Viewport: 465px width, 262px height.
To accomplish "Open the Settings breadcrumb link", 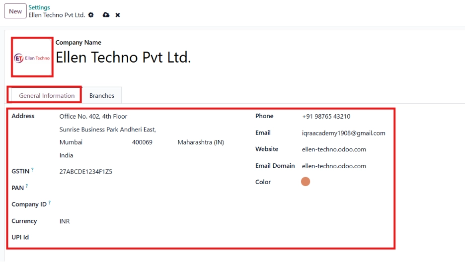I will pos(39,7).
